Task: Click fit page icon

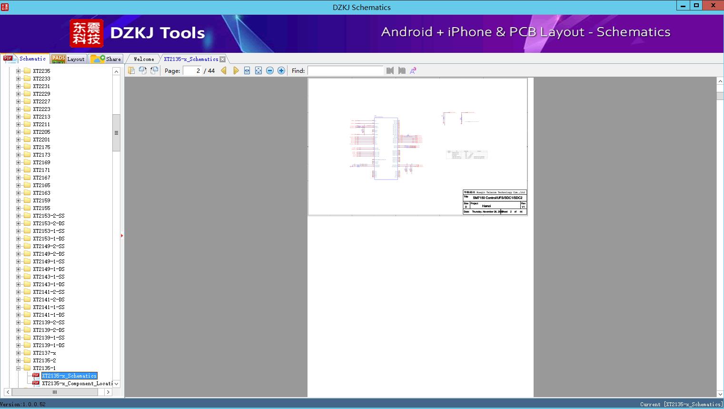Action: (258, 70)
